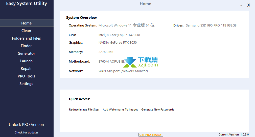Open Reduce Image File Sizes link

[84, 109]
